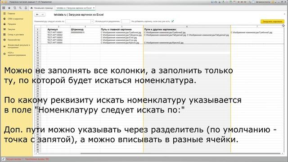
Task: Open the Главное section
Action: click(x=11, y=13)
